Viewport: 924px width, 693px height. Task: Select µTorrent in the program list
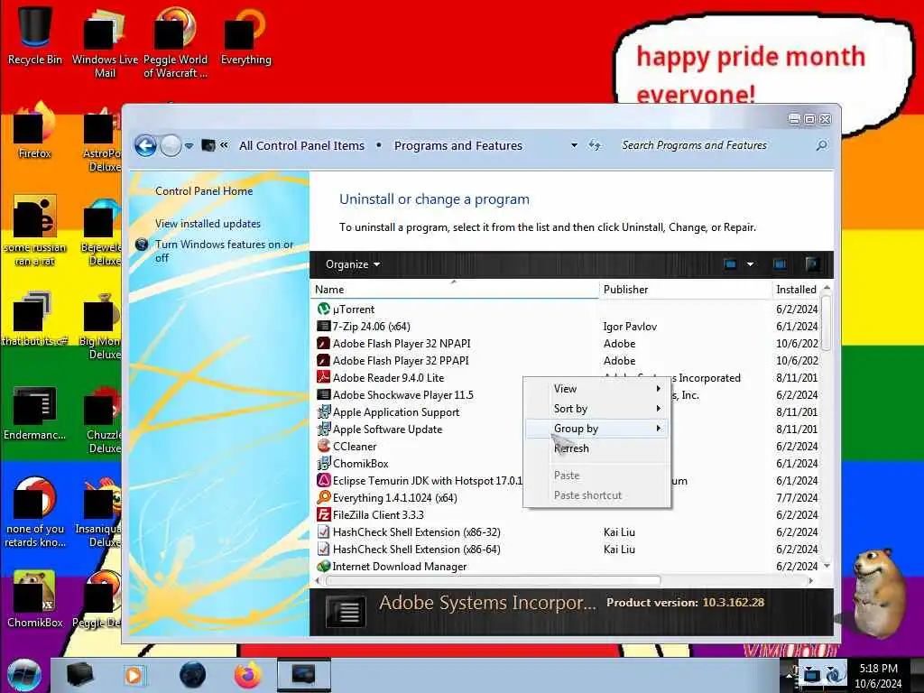pyautogui.click(x=354, y=309)
